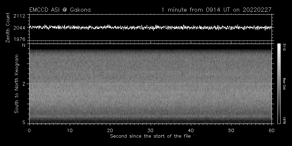Click the '50' tick label on the time axis

click(x=231, y=130)
